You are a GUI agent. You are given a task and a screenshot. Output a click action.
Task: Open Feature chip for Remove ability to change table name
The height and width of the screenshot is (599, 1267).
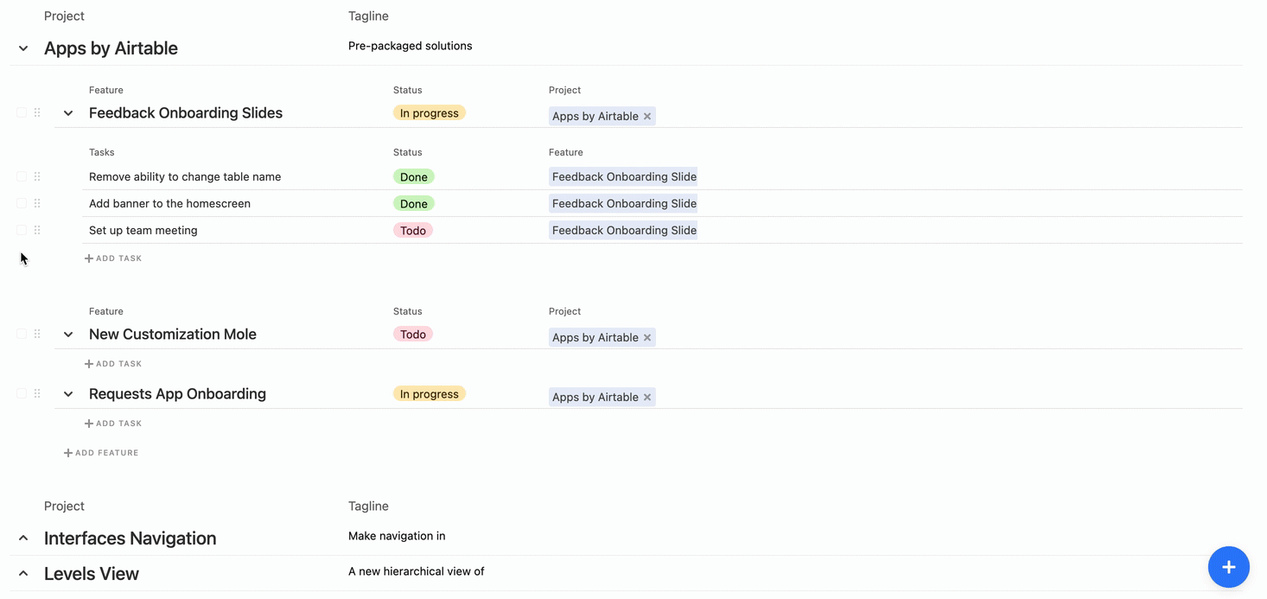(623, 176)
